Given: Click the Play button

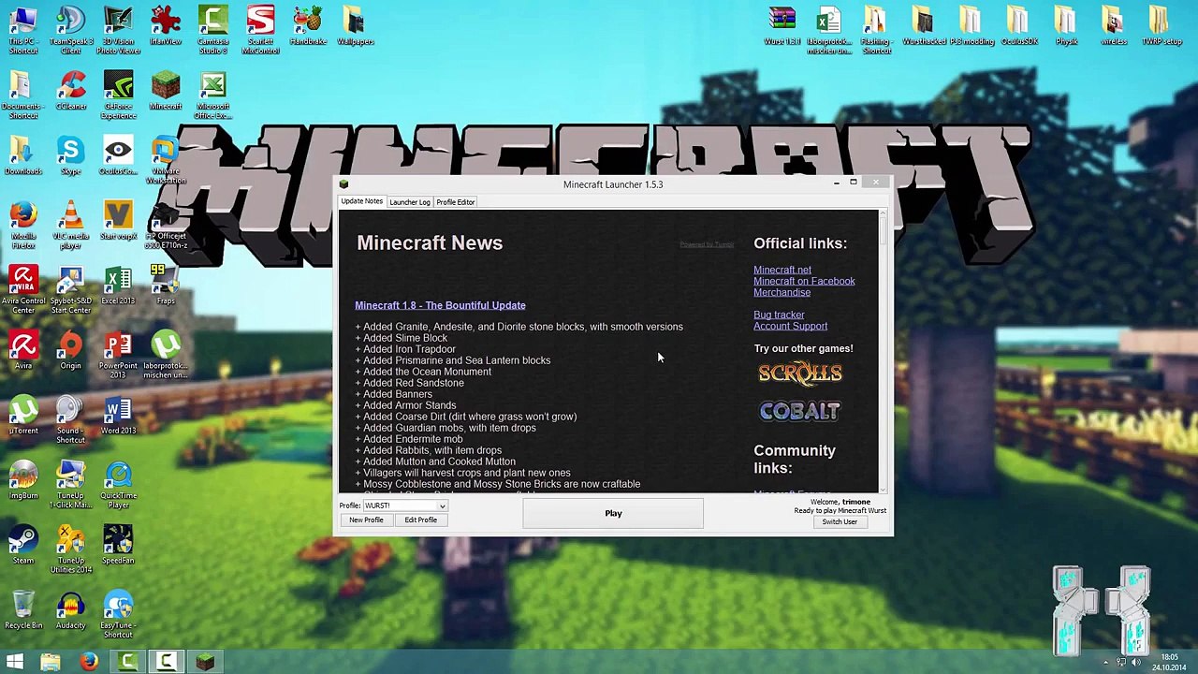Looking at the screenshot, I should pyautogui.click(x=613, y=513).
